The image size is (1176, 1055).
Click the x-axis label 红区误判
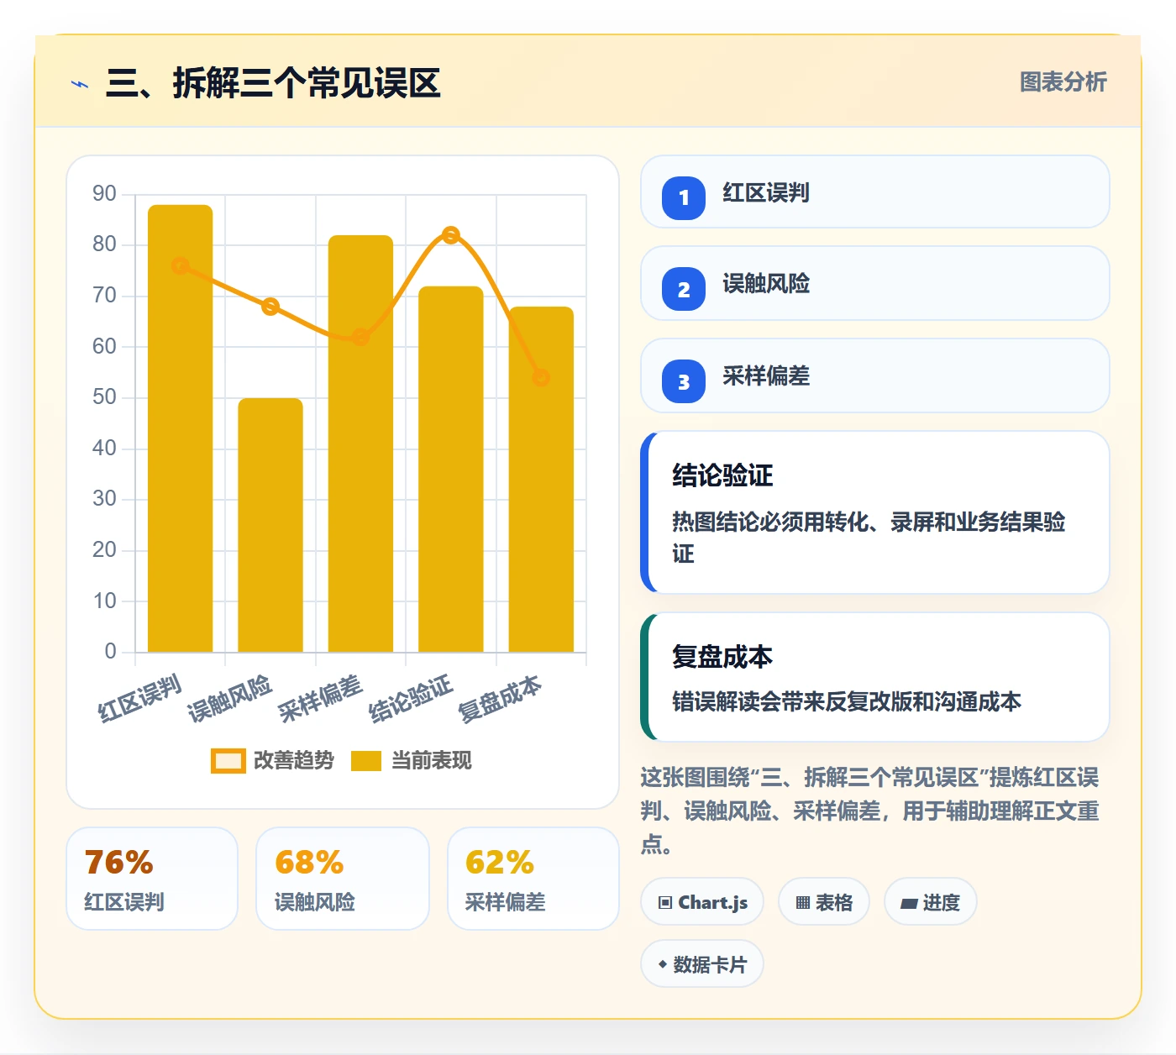point(140,698)
